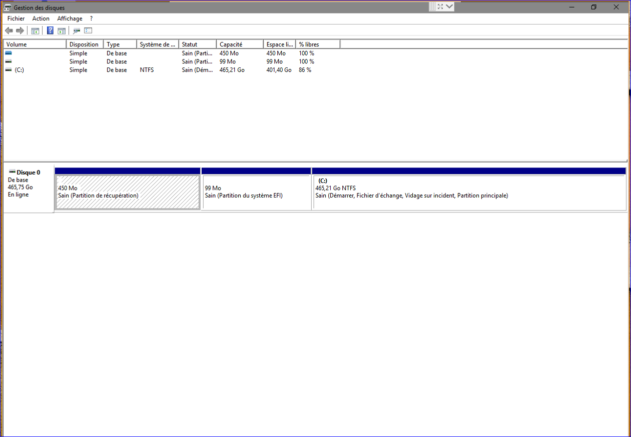631x437 pixels.
Task: Click the 465,21 Go capacity cell
Action: (232, 70)
